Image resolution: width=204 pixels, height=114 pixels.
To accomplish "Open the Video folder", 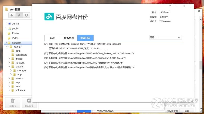I will click(15, 38).
